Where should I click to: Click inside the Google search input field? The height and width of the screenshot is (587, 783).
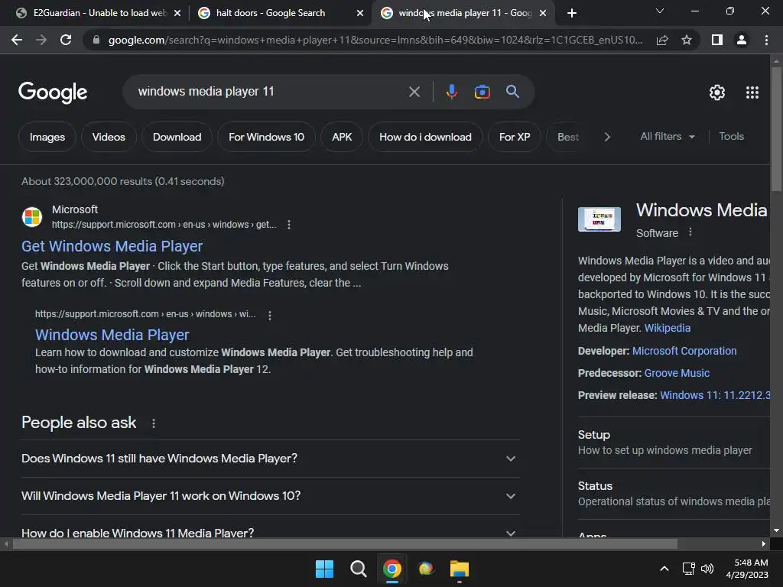270,92
